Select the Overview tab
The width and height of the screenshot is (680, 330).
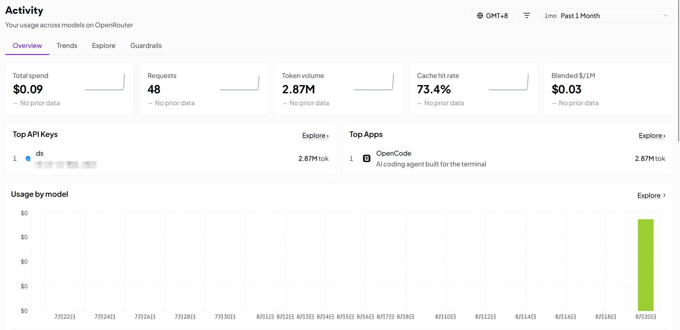tap(27, 46)
